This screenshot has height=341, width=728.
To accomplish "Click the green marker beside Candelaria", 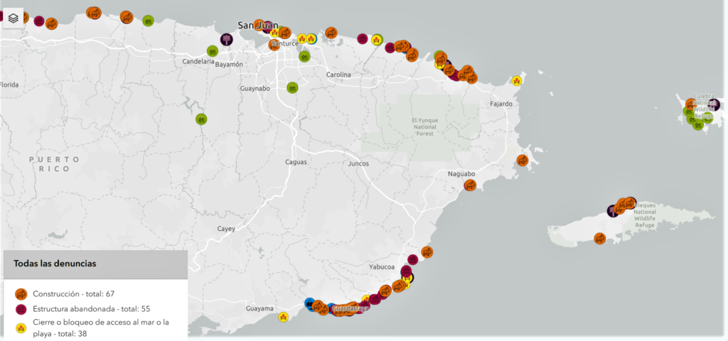I will (x=213, y=51).
